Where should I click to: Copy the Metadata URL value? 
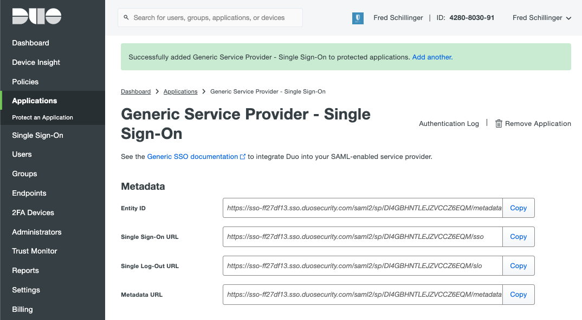point(518,295)
